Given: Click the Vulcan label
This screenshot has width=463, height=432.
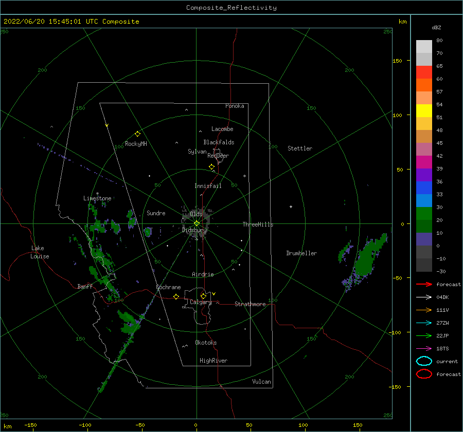Looking at the screenshot, I should (x=261, y=382).
